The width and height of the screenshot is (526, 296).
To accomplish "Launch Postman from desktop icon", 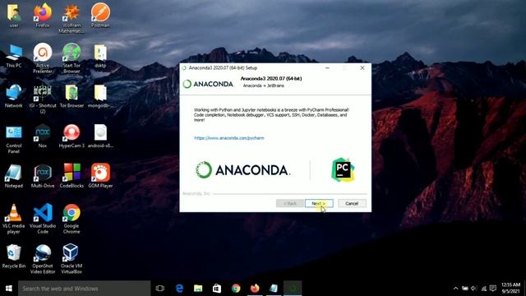I will pyautogui.click(x=100, y=16).
